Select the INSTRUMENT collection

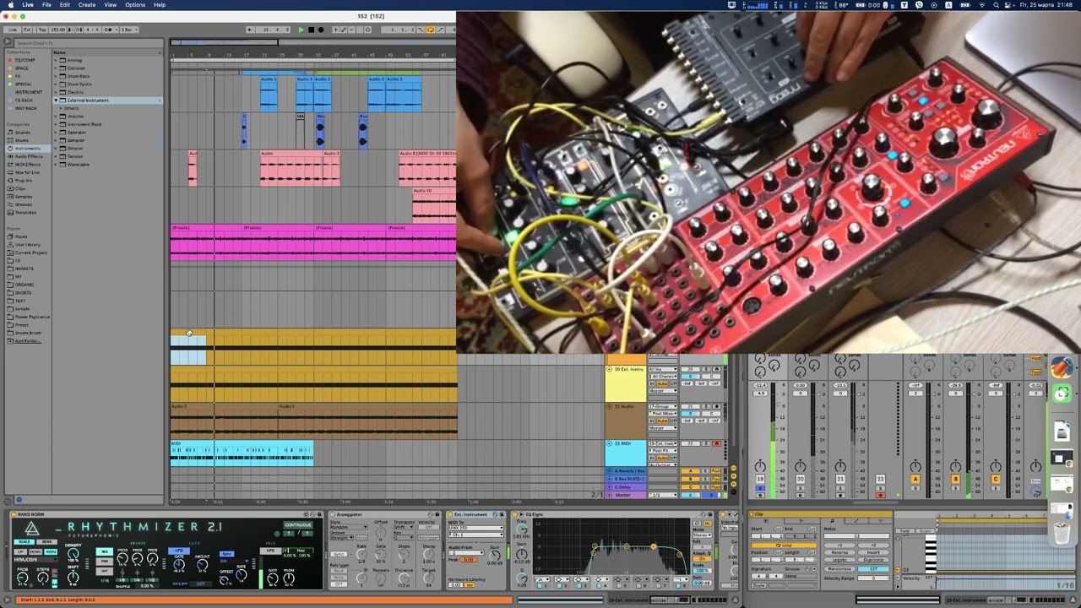point(28,92)
